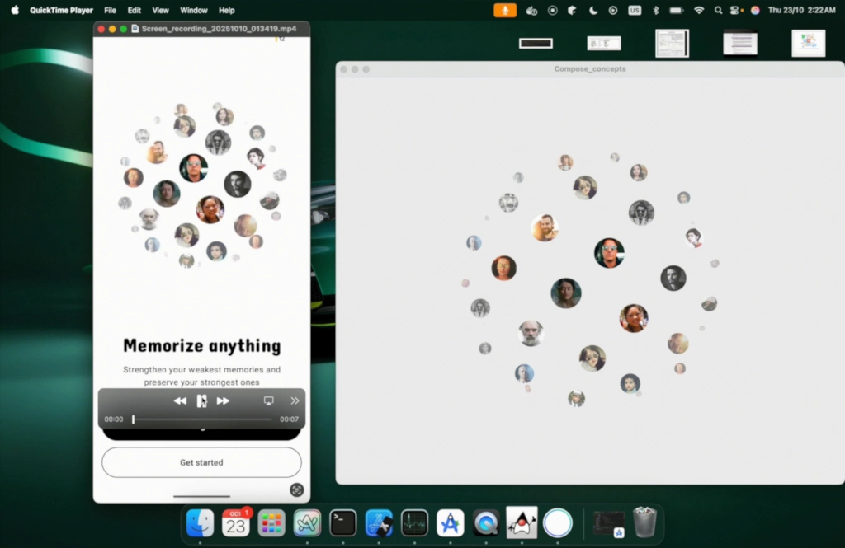This screenshot has height=548, width=845.
Task: Click the rewind button in the player
Action: point(180,400)
